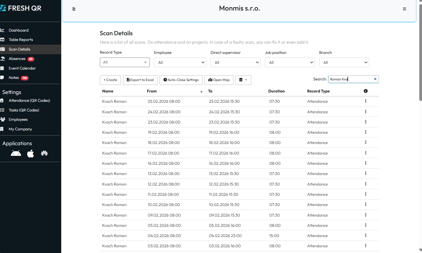422x253 pixels.
Task: Open the Employee filter dropdown
Action: click(x=180, y=63)
